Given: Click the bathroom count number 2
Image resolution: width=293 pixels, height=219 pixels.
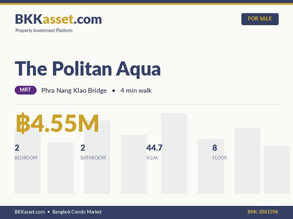Looking at the screenshot, I should click(83, 148).
